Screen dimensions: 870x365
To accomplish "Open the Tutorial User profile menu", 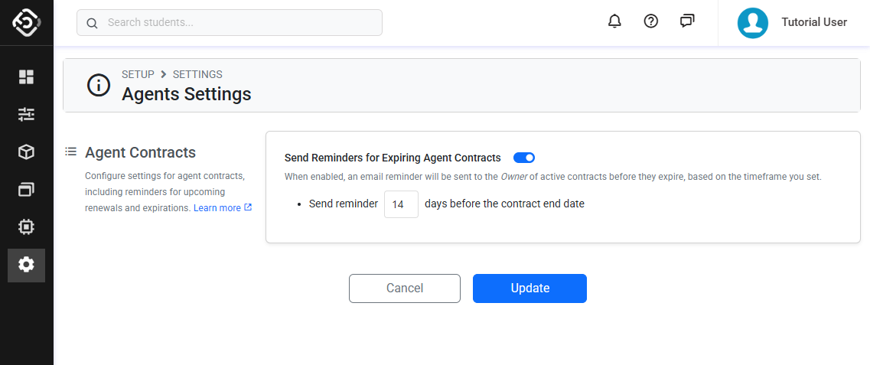I will tap(792, 23).
